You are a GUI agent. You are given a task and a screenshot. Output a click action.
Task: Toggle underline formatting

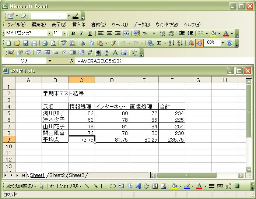point(90,33)
